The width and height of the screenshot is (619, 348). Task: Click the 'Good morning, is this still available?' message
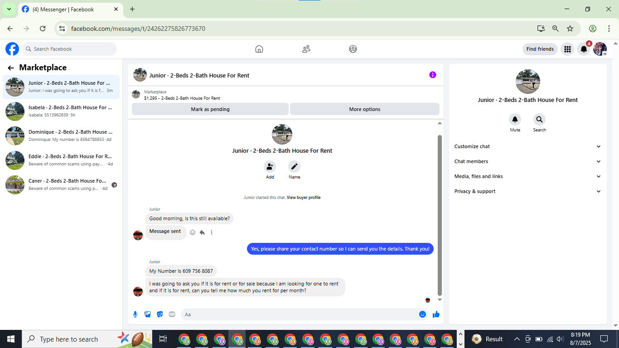189,218
